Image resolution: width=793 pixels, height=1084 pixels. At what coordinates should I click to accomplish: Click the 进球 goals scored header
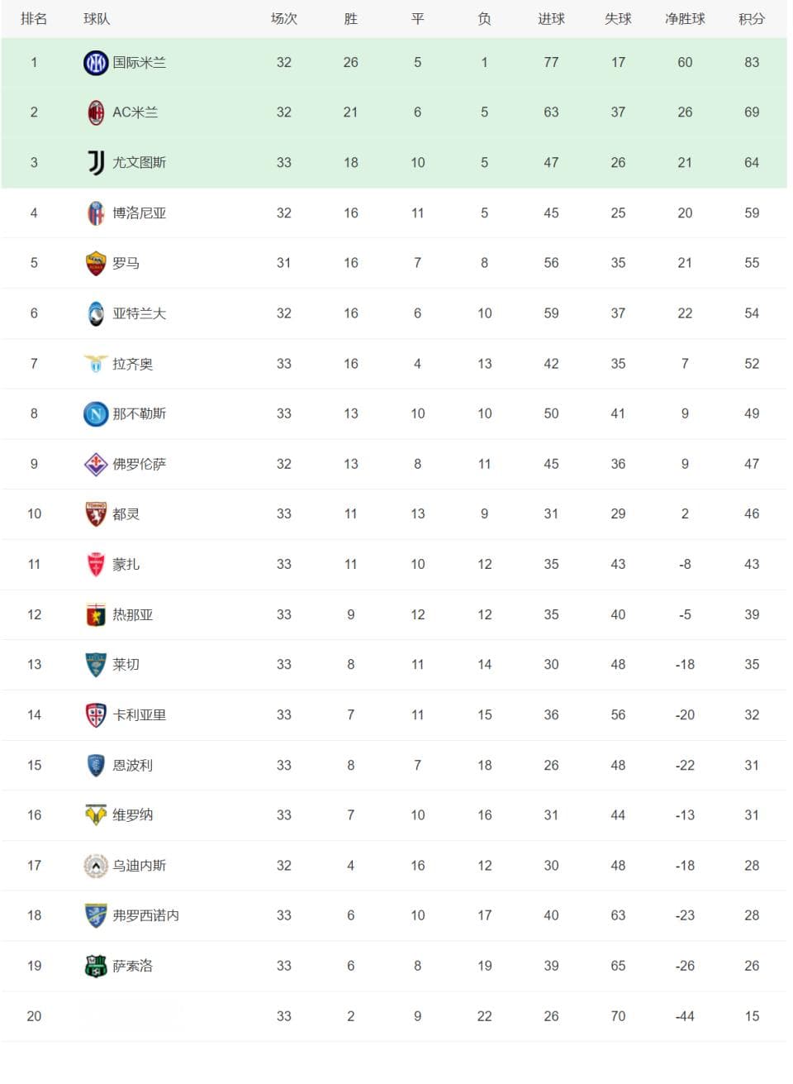(x=551, y=18)
